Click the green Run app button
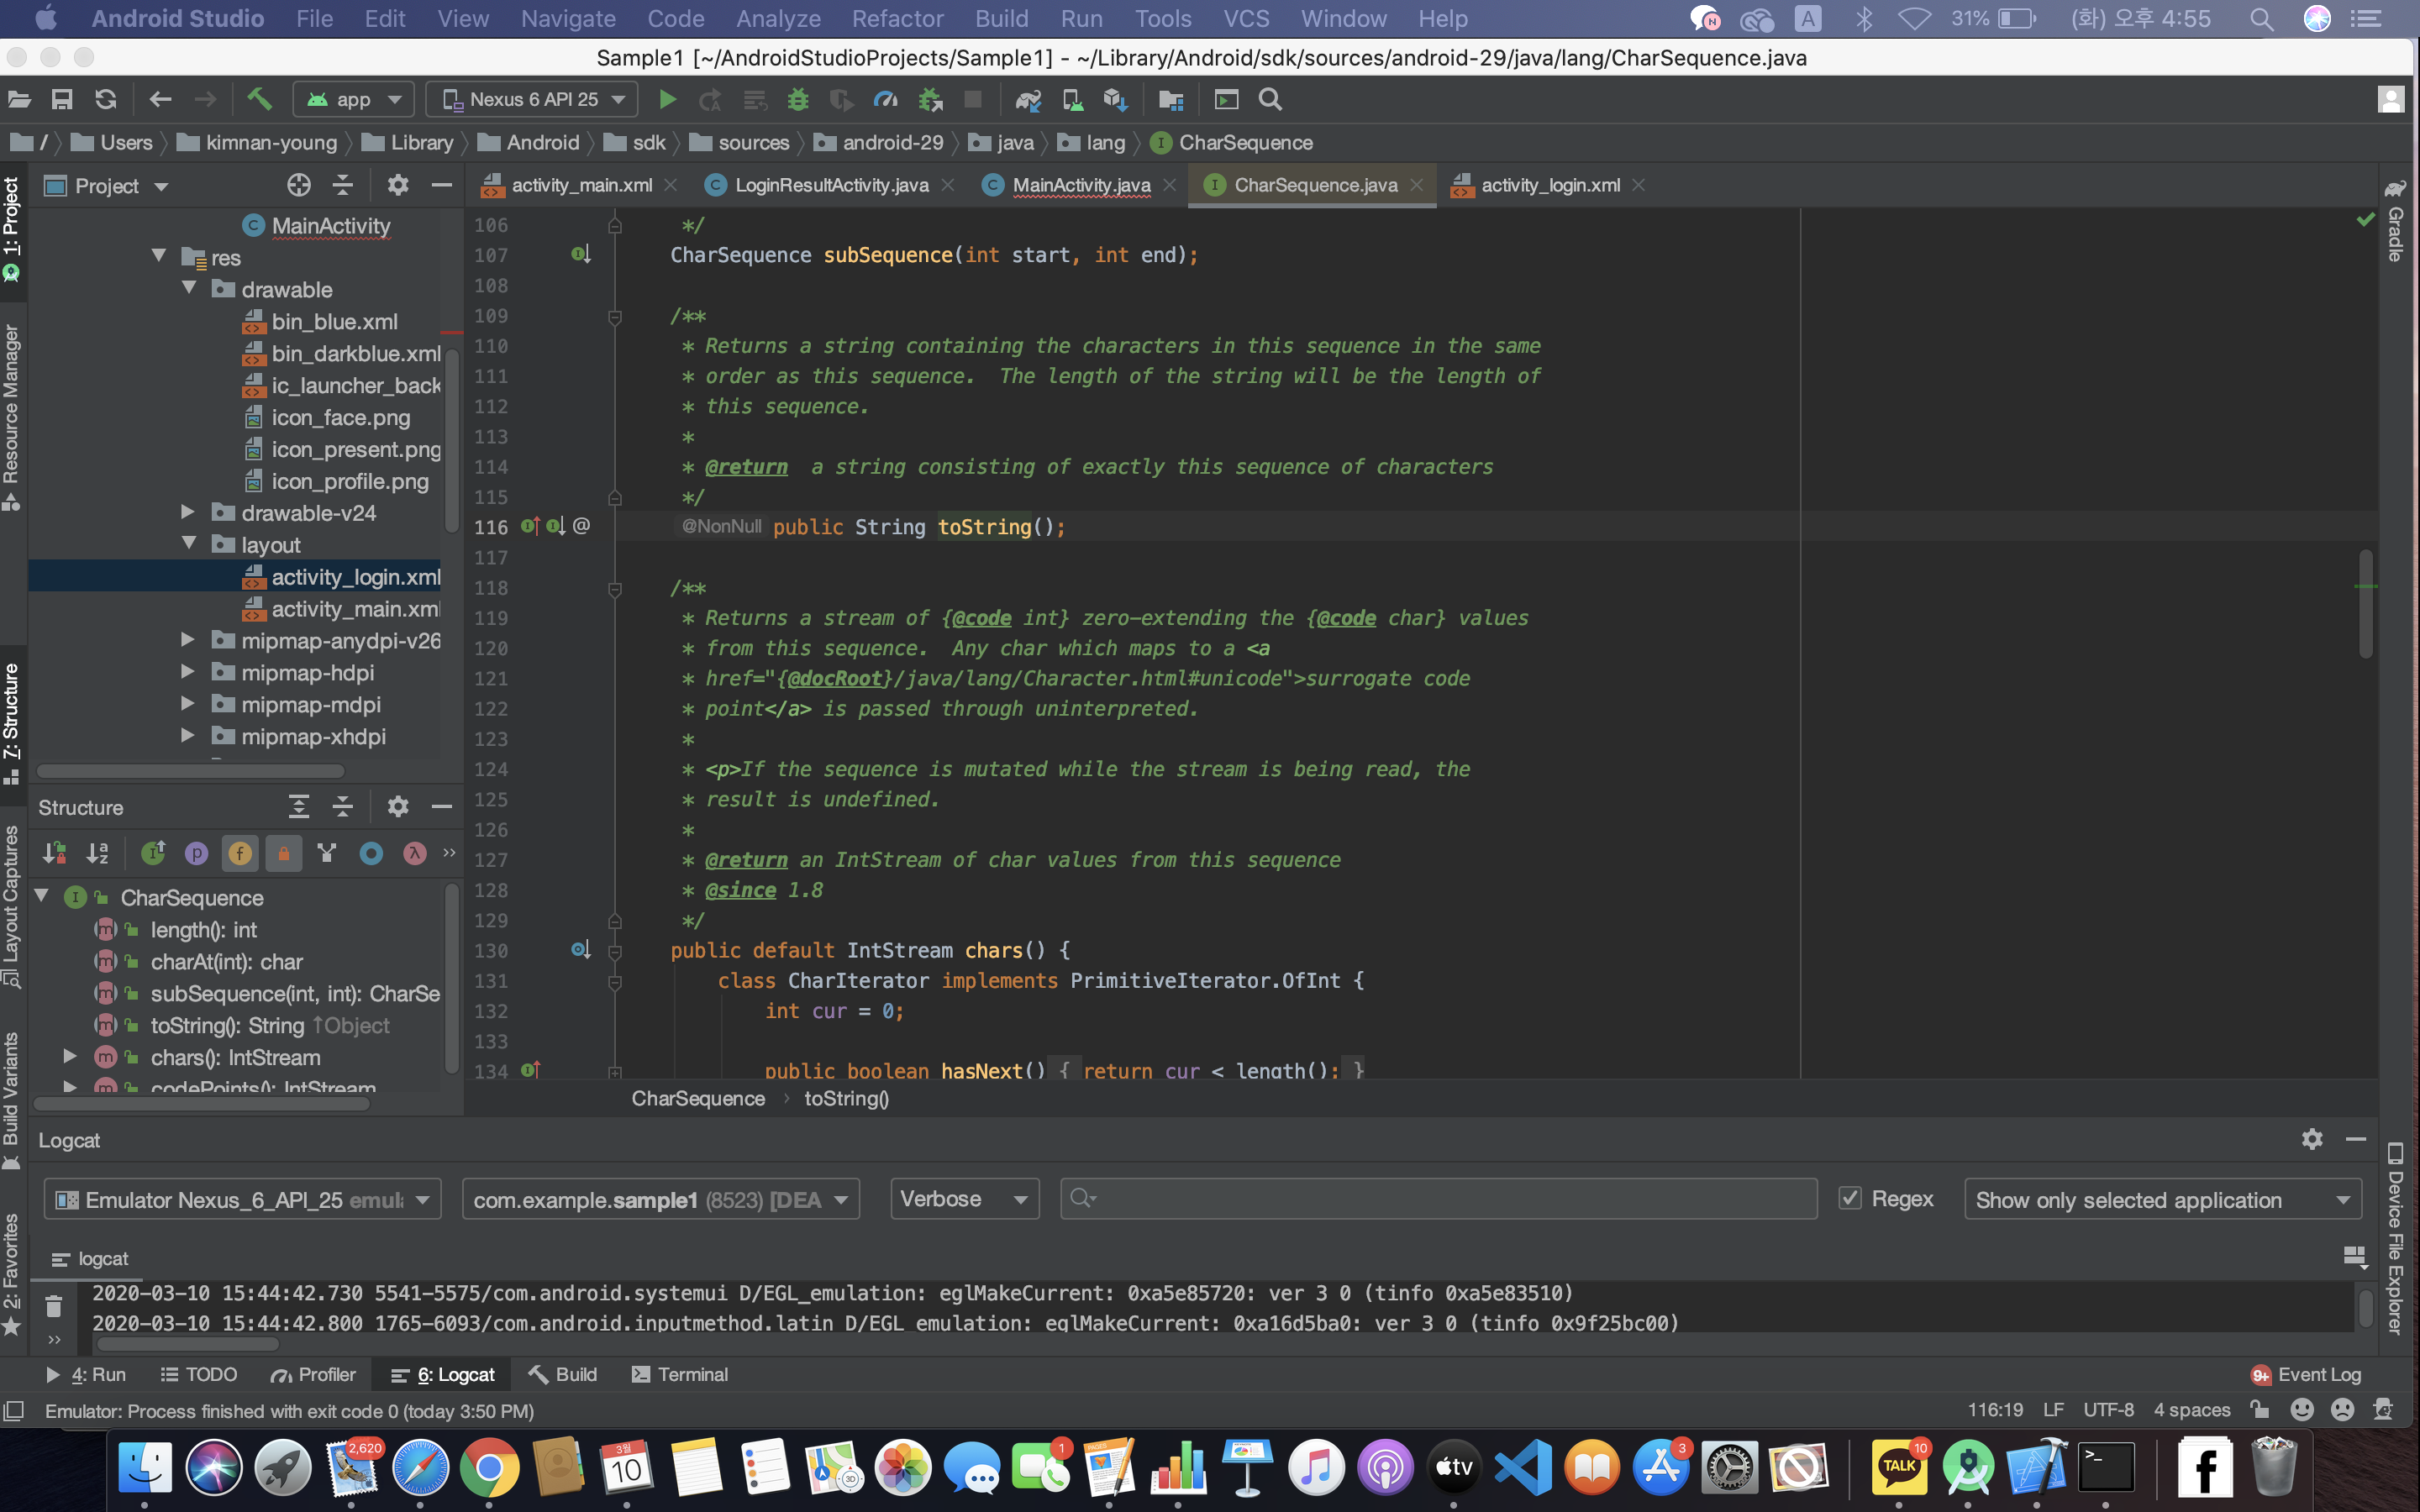This screenshot has width=2420, height=1512. pyautogui.click(x=667, y=99)
